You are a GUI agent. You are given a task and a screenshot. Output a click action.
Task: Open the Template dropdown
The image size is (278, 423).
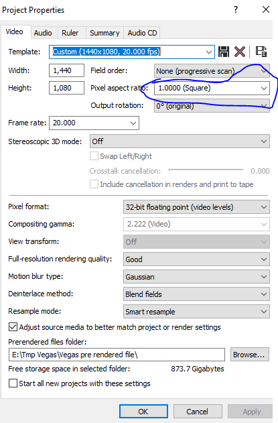(x=132, y=52)
